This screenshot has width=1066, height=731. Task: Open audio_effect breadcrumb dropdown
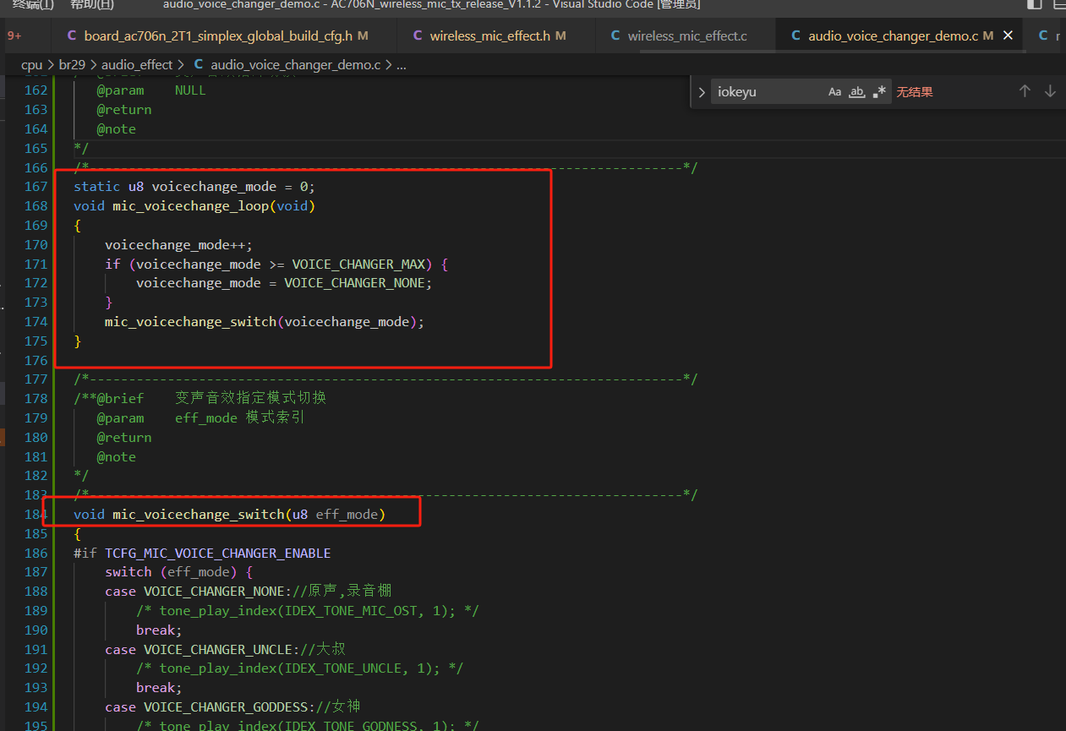pos(137,64)
